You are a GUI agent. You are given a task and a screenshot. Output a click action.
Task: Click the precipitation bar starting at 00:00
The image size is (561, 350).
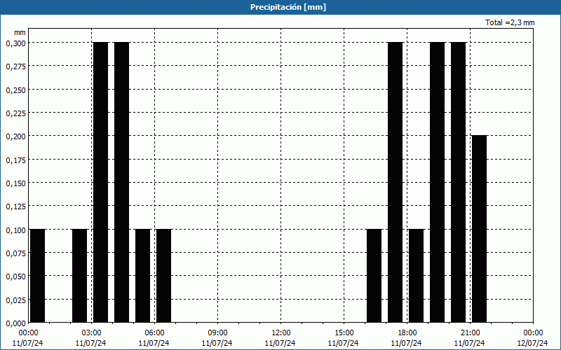click(x=38, y=276)
